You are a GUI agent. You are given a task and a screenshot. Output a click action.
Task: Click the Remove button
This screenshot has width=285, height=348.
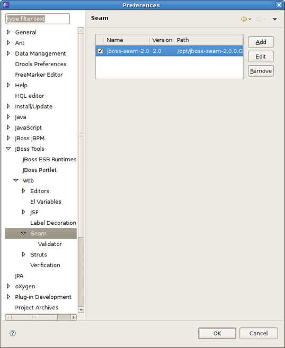261,71
